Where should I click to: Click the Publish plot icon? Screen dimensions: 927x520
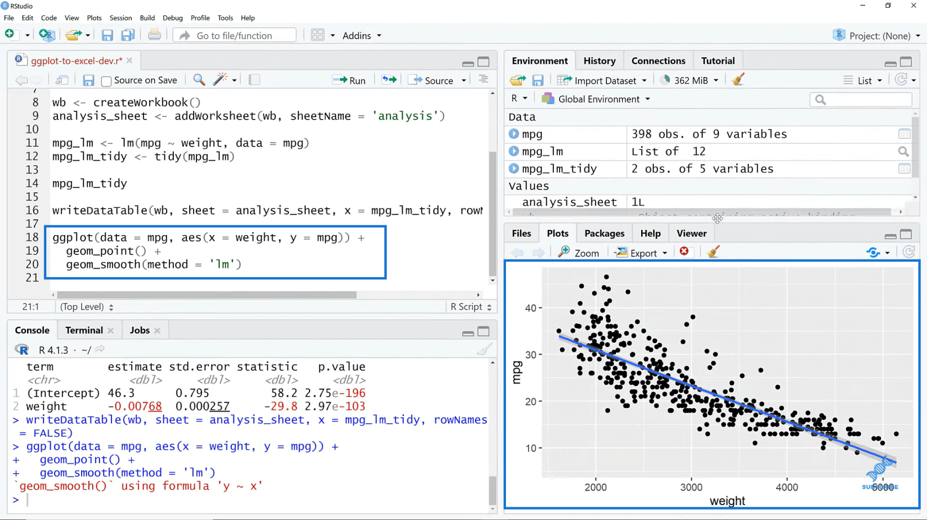pyautogui.click(x=873, y=252)
